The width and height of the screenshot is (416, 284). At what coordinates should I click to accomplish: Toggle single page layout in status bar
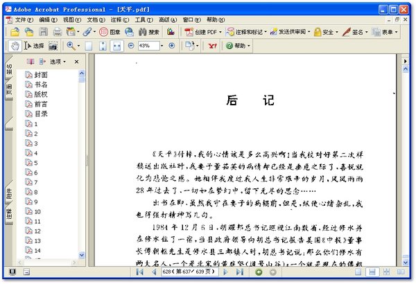pyautogui.click(x=358, y=272)
